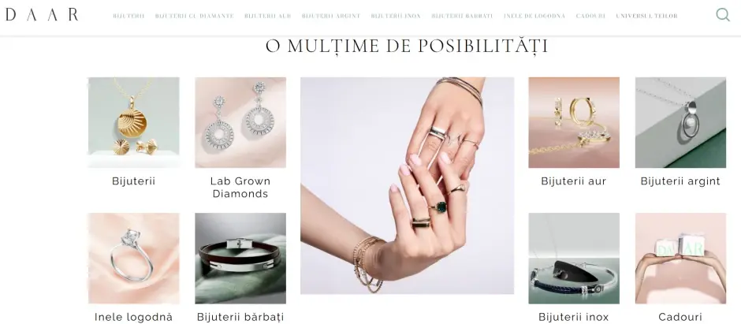
Task: Open the men's leather bracelet thumbnail
Action: coord(240,259)
